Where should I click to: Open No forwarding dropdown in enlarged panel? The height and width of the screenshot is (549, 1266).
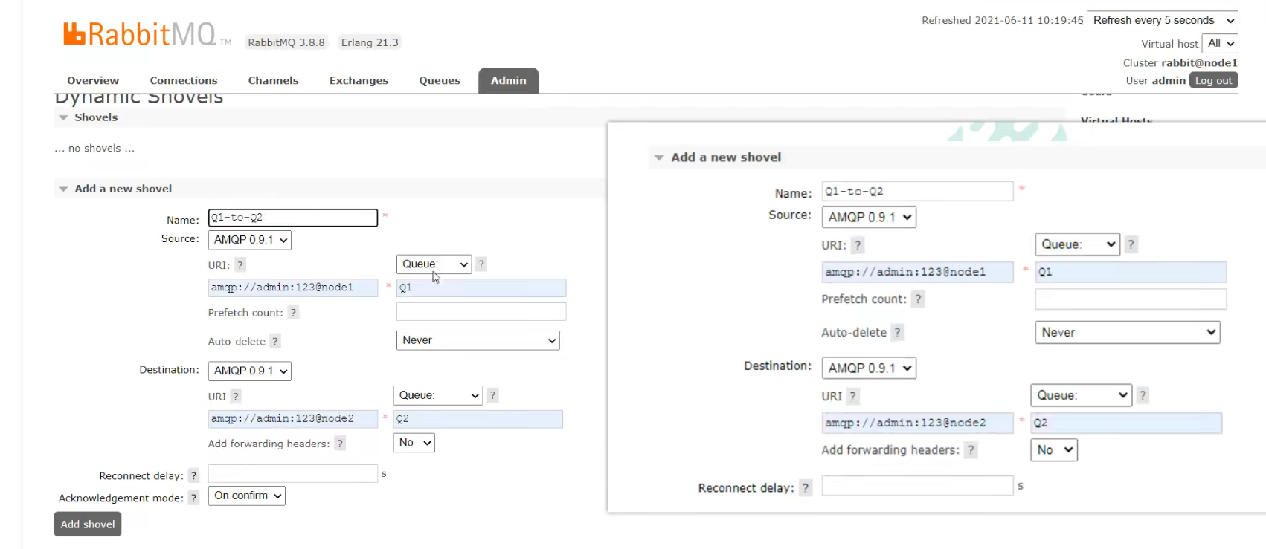tap(1054, 450)
